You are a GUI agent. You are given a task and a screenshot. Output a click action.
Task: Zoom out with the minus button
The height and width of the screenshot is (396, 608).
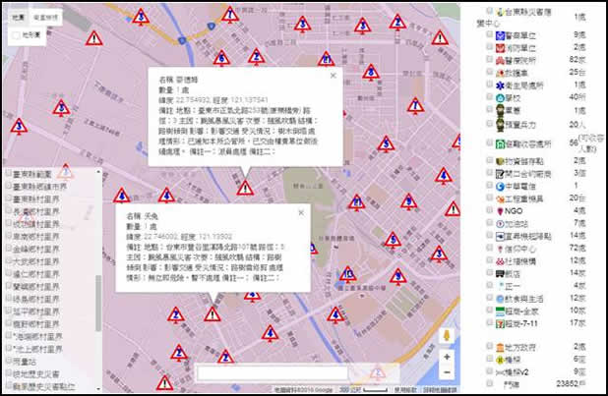pyautogui.click(x=447, y=372)
